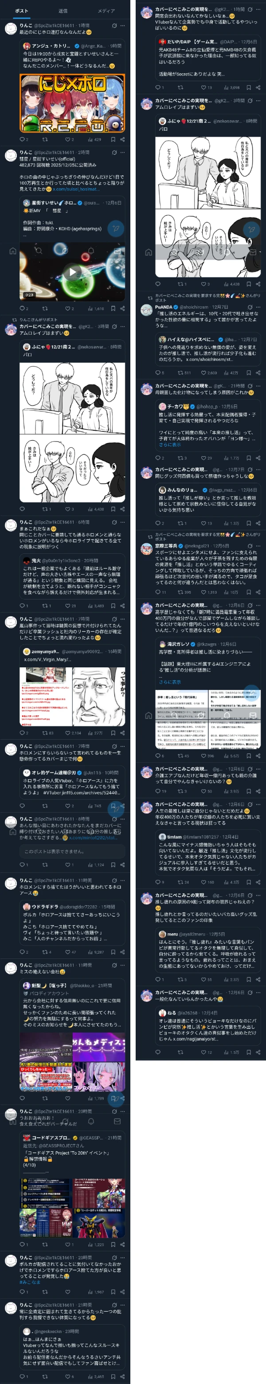
Task: Play the 彗星 music video
Action: (x=72, y=272)
